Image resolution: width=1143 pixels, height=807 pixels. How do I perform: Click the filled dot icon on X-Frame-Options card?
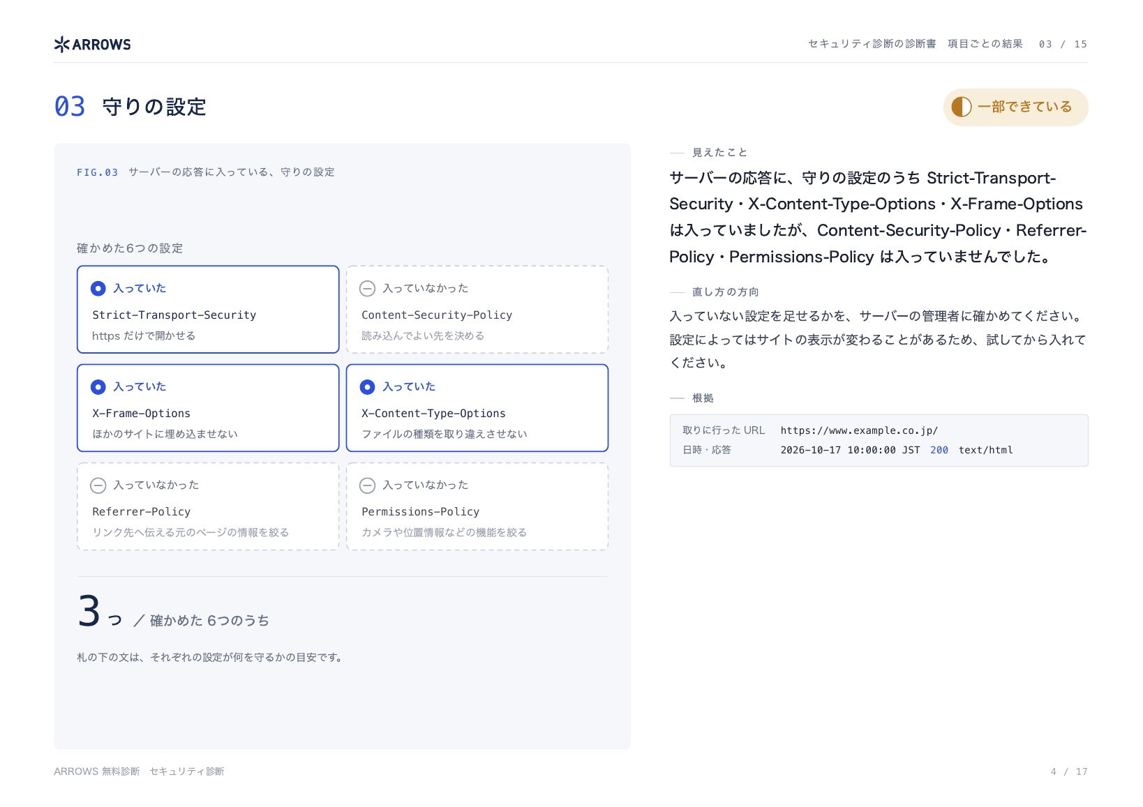point(98,386)
